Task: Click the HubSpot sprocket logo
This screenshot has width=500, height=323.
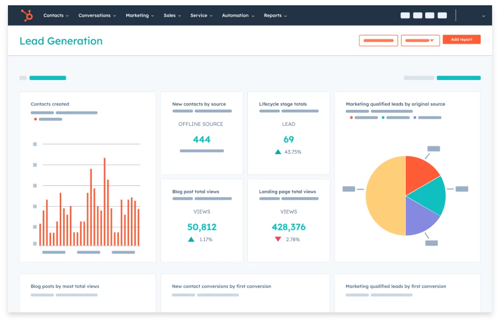Action: coord(27,15)
